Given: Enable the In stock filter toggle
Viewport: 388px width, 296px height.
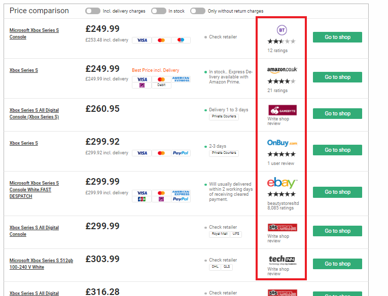Looking at the screenshot, I should click(x=158, y=11).
